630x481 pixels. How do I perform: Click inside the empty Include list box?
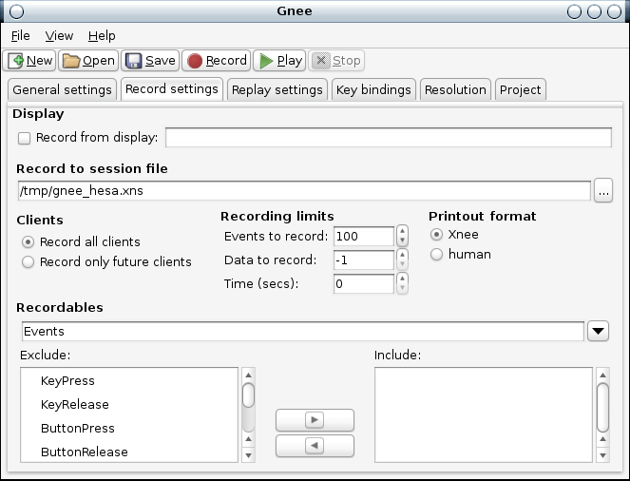point(484,414)
